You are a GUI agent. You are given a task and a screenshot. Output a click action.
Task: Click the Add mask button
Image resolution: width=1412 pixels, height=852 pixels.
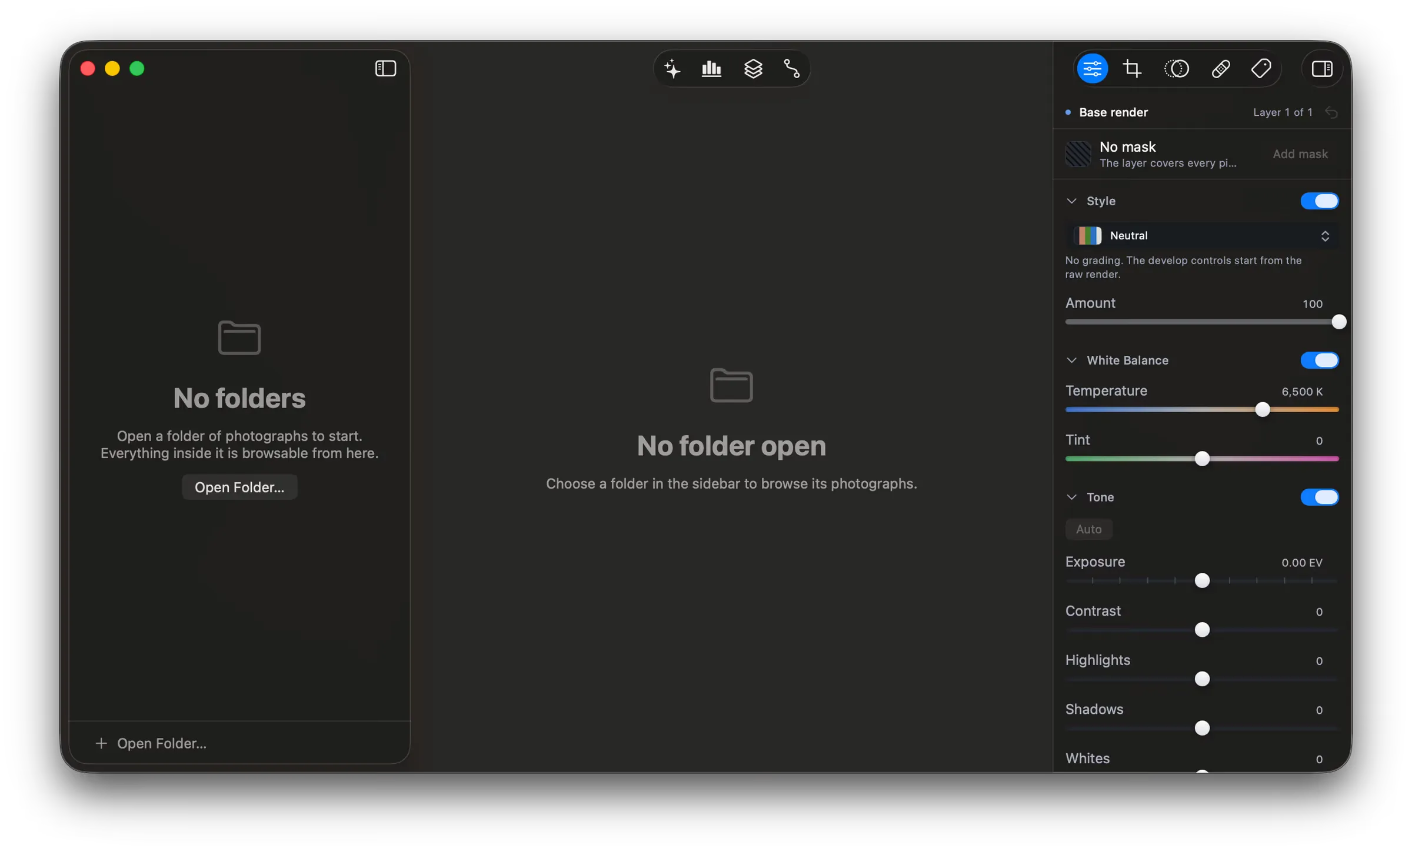pyautogui.click(x=1300, y=154)
